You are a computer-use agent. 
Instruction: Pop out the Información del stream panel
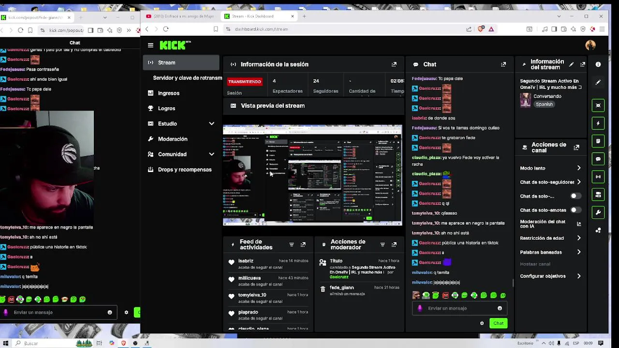pyautogui.click(x=583, y=64)
